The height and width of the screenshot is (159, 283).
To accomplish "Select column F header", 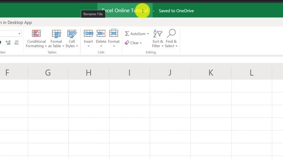I will [14, 72].
